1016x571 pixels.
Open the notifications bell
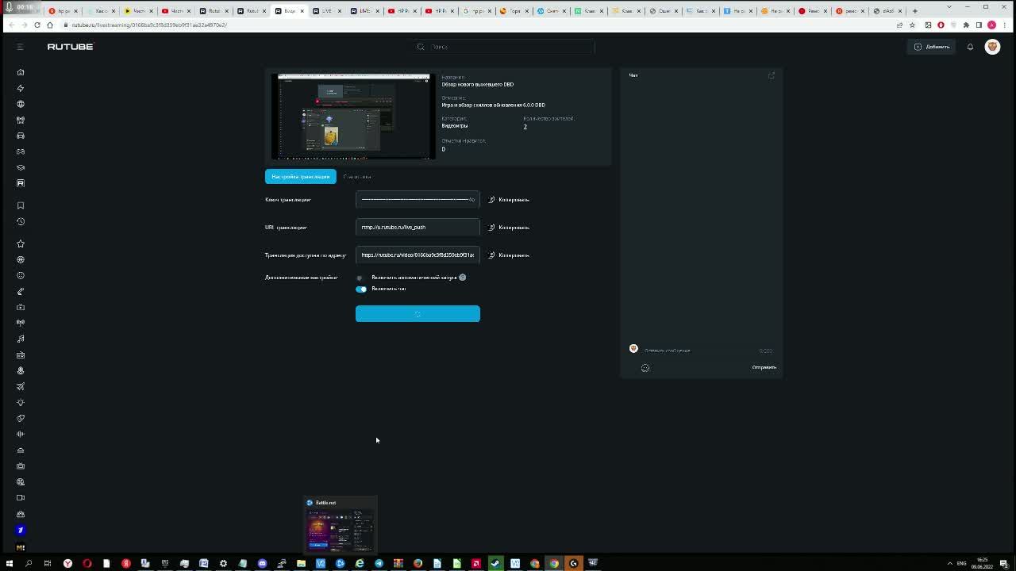(970, 47)
